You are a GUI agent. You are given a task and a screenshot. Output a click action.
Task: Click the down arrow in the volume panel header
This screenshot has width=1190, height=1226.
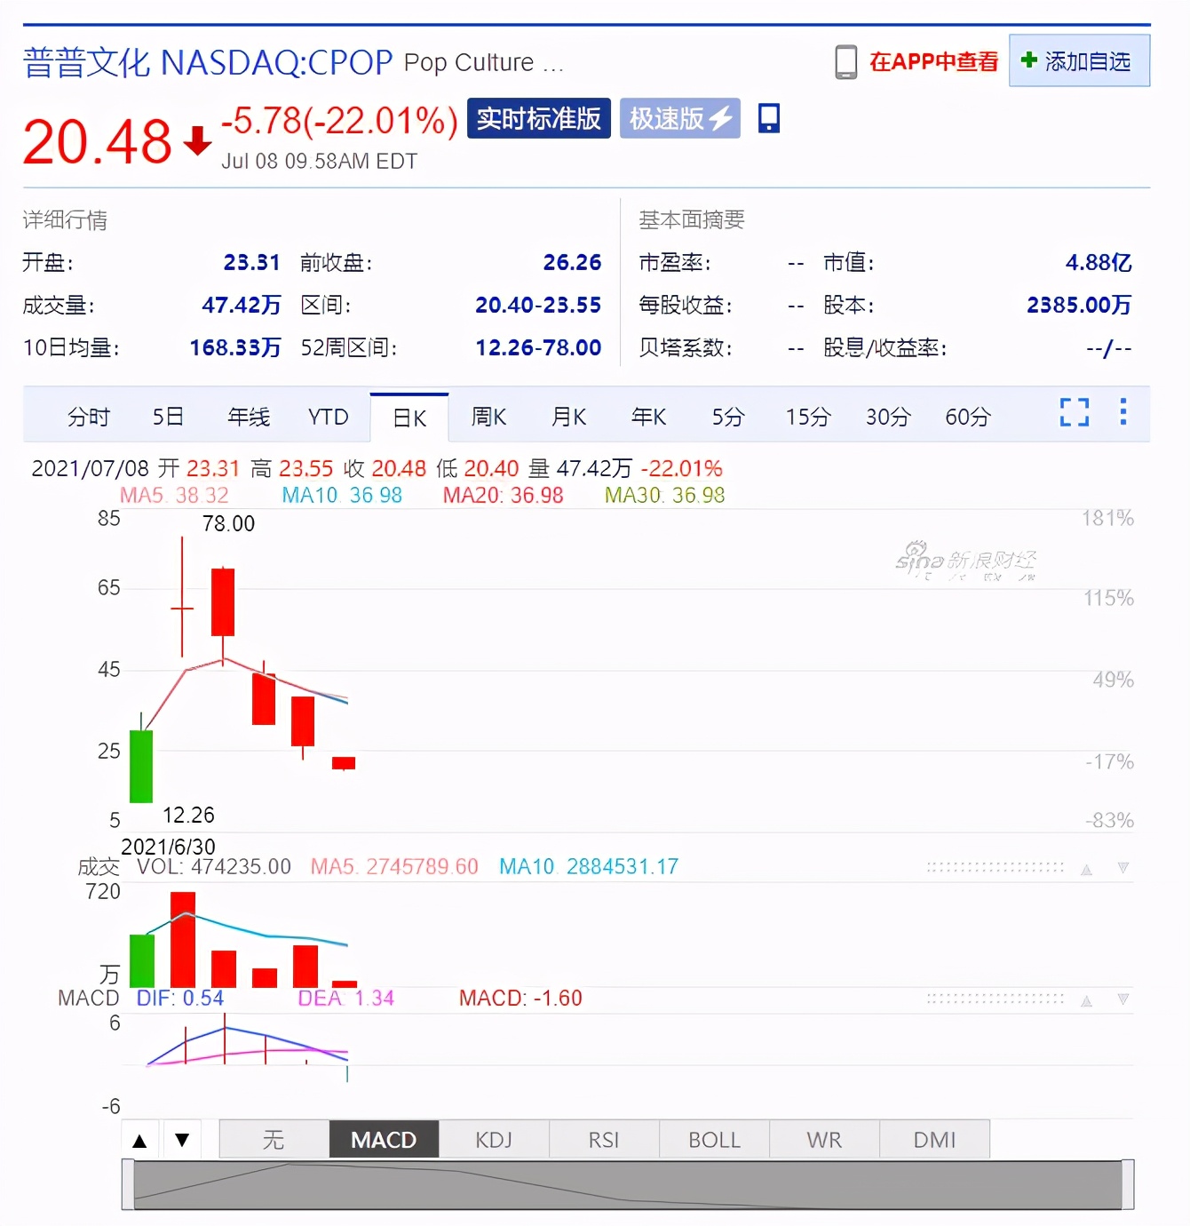coord(1123,868)
